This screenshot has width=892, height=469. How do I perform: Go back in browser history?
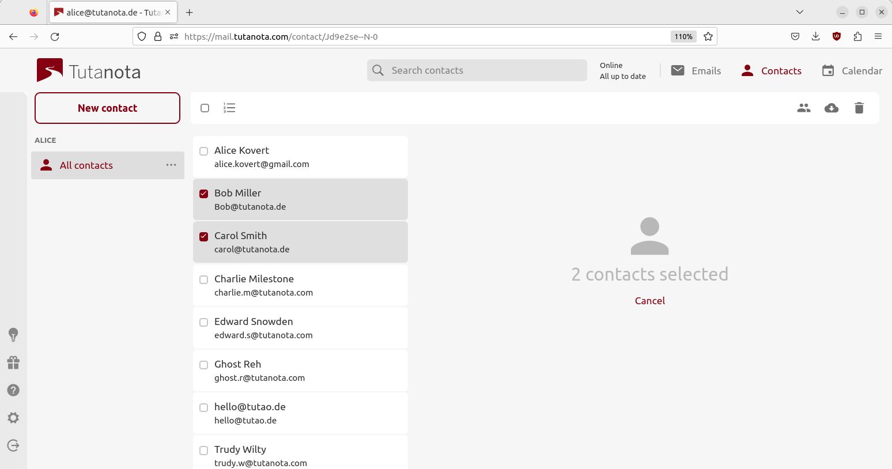[13, 36]
